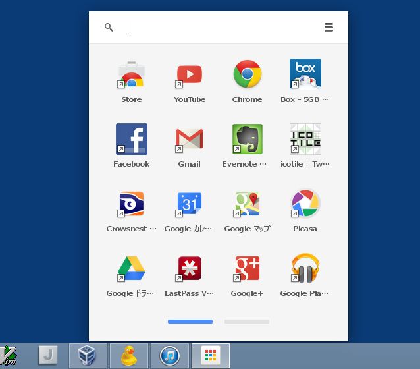Launch the Google Play Music app
420x369 pixels.
tap(305, 268)
